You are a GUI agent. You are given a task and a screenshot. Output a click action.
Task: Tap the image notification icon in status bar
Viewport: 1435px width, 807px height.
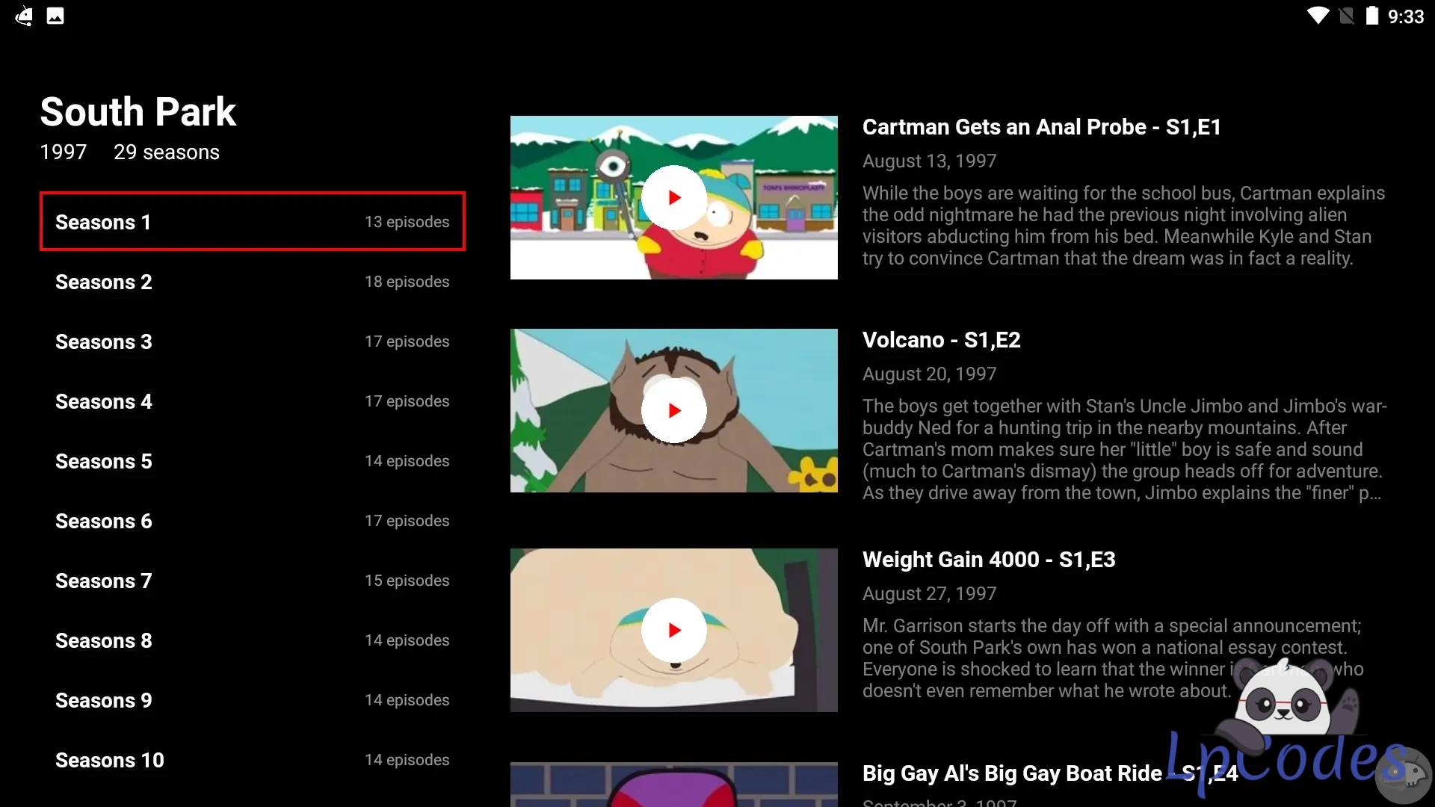pyautogui.click(x=55, y=16)
